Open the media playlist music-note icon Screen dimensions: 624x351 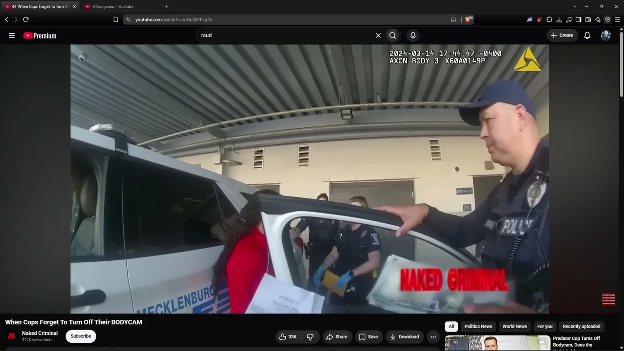click(569, 19)
